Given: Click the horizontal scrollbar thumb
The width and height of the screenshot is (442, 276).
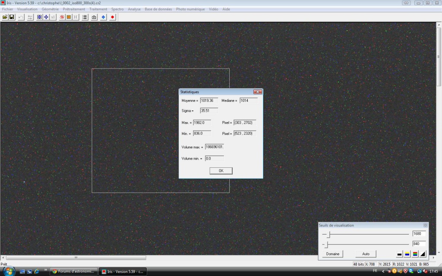Looking at the screenshot, I should pos(76,257).
